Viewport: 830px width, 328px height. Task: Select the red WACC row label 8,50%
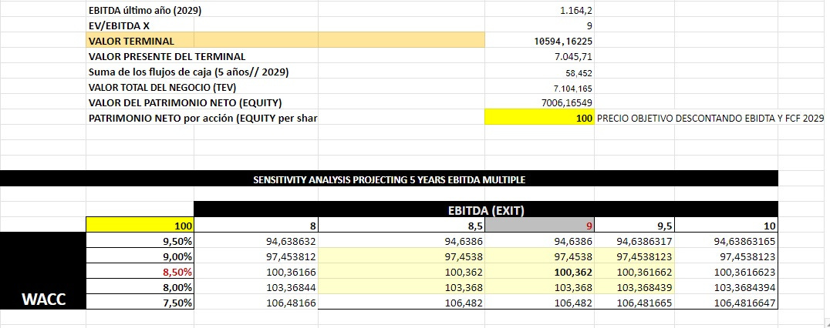tap(140, 272)
